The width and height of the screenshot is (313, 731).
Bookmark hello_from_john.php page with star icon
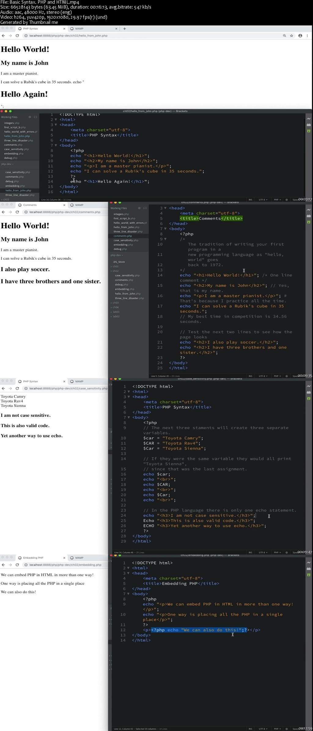pyautogui.click(x=292, y=36)
